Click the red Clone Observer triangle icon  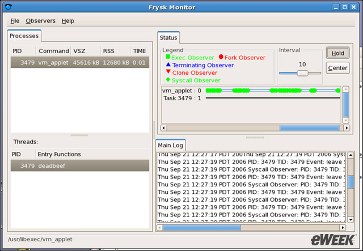point(168,72)
